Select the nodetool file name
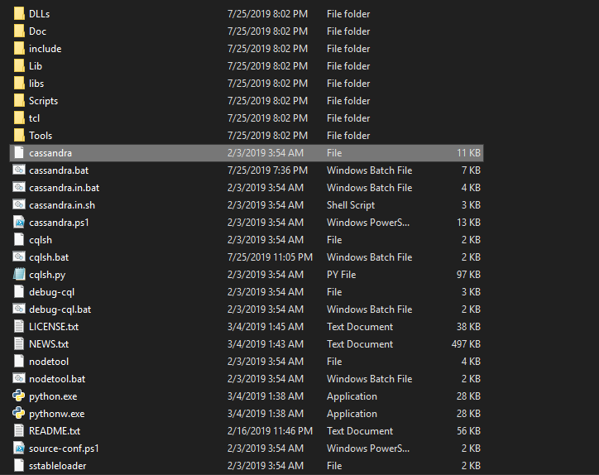The height and width of the screenshot is (475, 599). (x=49, y=362)
